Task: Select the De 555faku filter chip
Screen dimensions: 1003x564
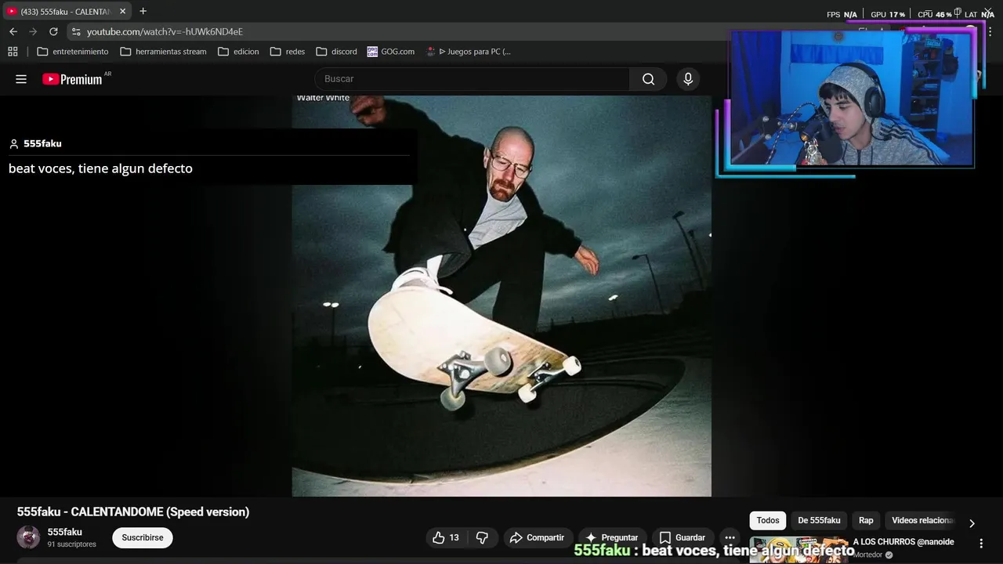Action: [x=819, y=520]
